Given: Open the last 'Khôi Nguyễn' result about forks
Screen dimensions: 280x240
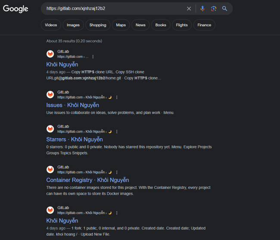Looking at the screenshot, I should [x=62, y=221].
